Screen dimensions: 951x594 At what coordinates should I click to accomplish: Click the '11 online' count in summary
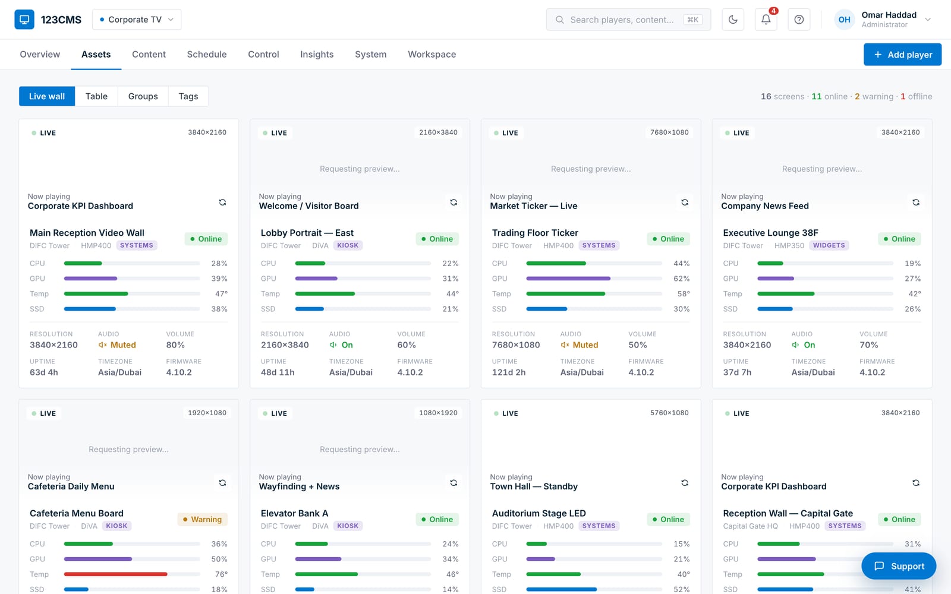[x=830, y=96]
